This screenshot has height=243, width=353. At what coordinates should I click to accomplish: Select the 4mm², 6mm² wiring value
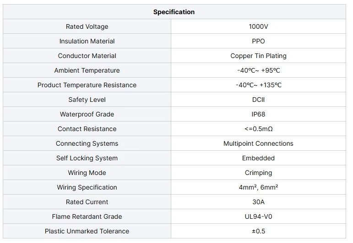258,187
